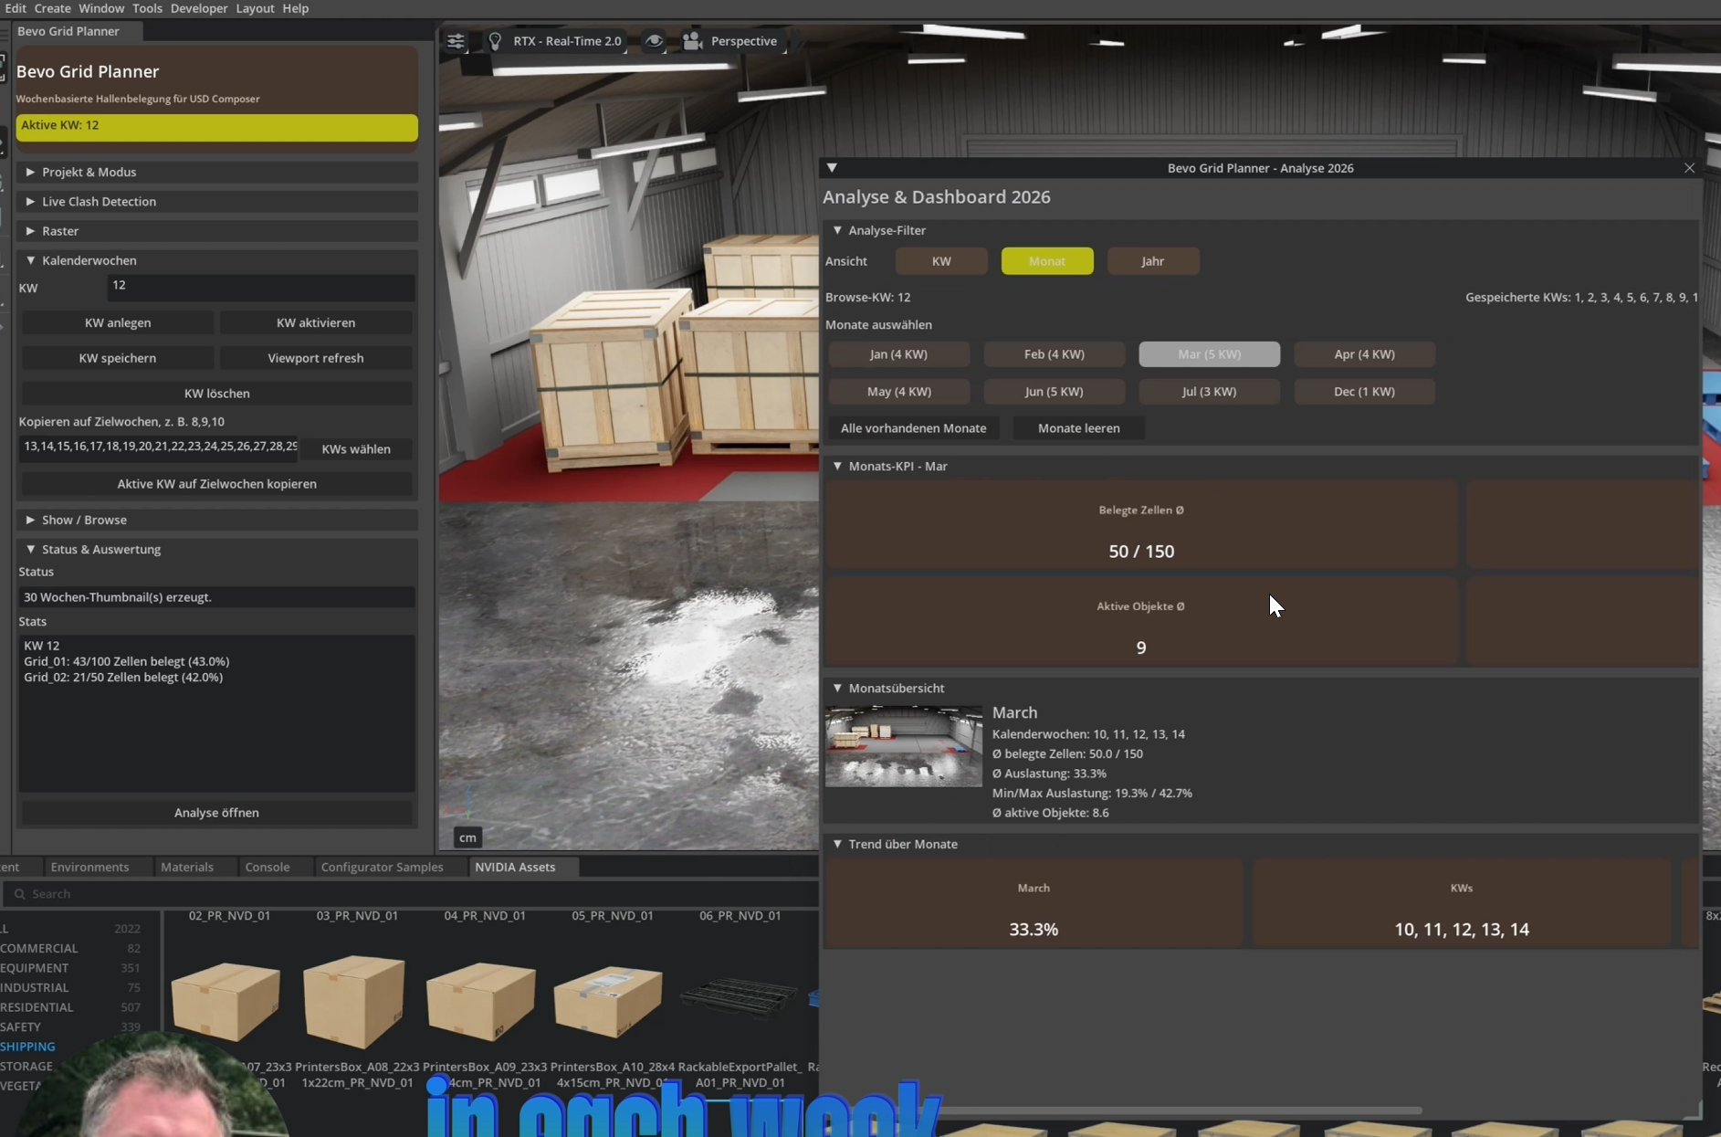This screenshot has width=1721, height=1137.
Task: Toggle month Dec (1 KW)
Action: 1365,392
